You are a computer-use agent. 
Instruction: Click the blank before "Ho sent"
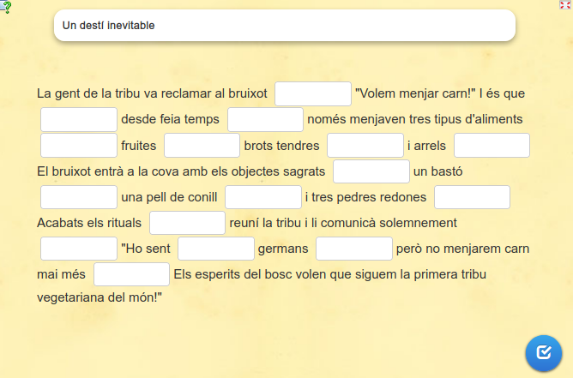pyautogui.click(x=79, y=249)
